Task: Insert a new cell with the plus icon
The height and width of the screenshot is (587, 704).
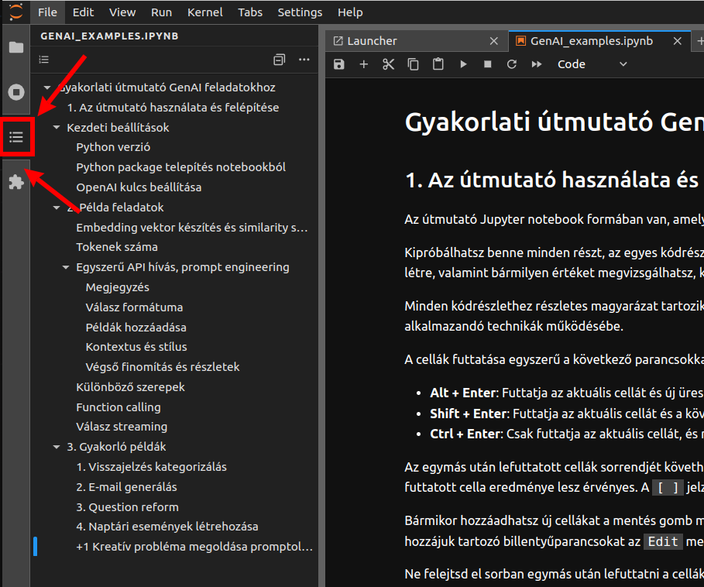Action: [x=364, y=64]
